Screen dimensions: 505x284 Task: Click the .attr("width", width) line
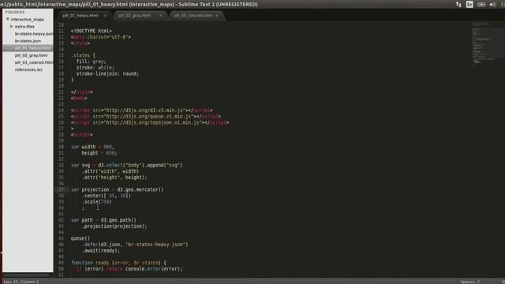click(x=110, y=171)
